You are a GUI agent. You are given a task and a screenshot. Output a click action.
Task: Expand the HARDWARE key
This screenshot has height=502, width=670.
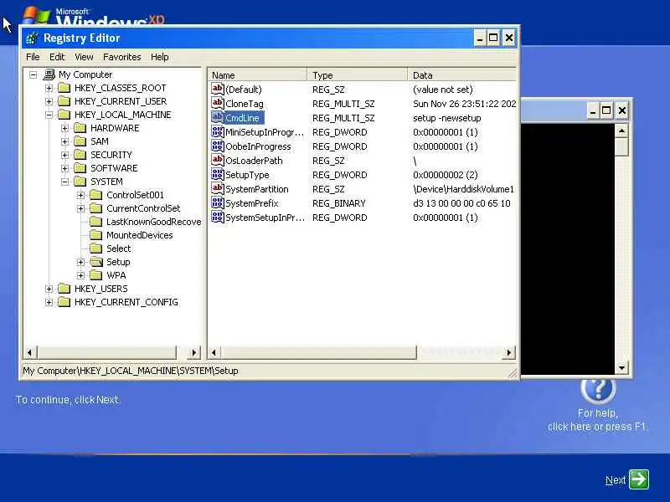coord(64,128)
